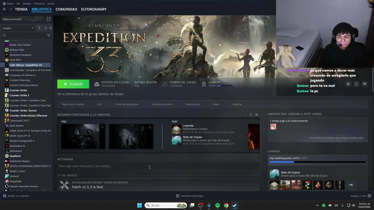The image size is (374, 210).
Task: Open the Leyenda achievement entry
Action: [x=203, y=129]
